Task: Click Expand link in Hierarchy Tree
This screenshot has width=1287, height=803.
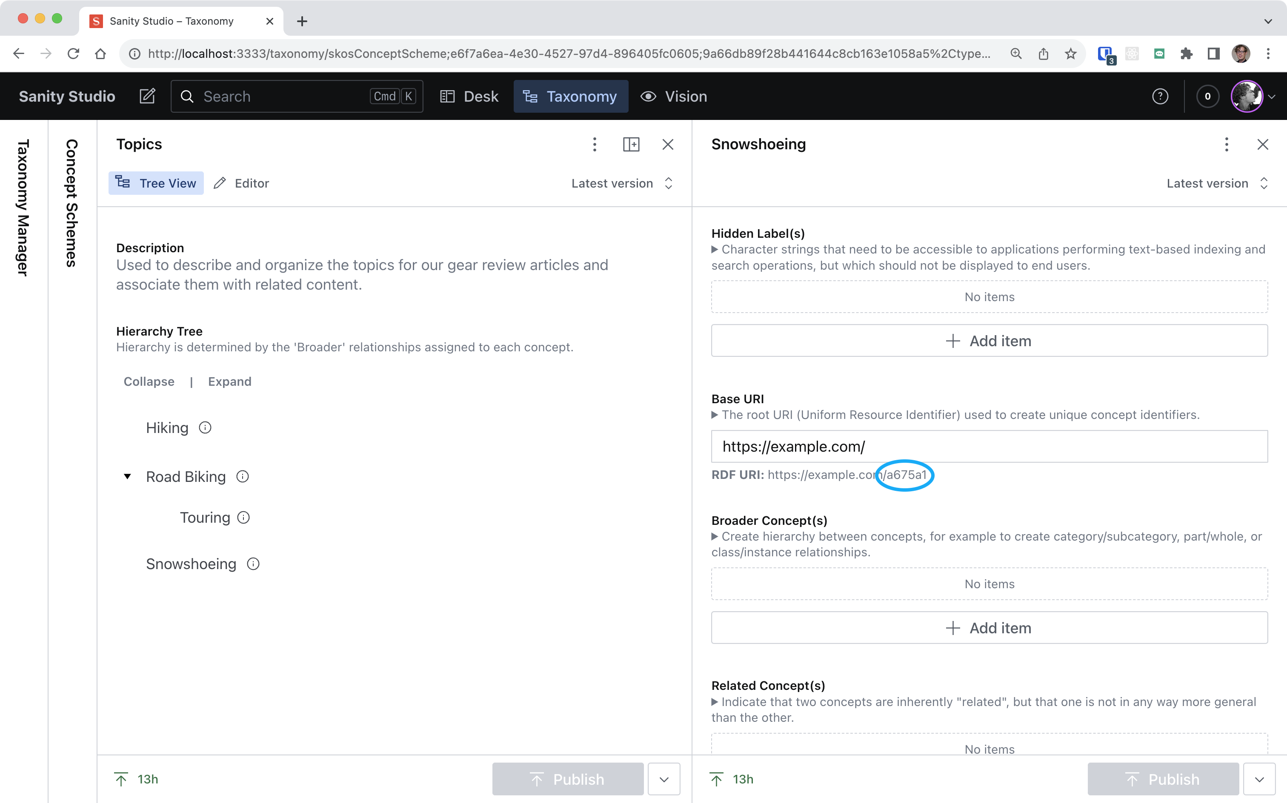Action: [x=229, y=382]
